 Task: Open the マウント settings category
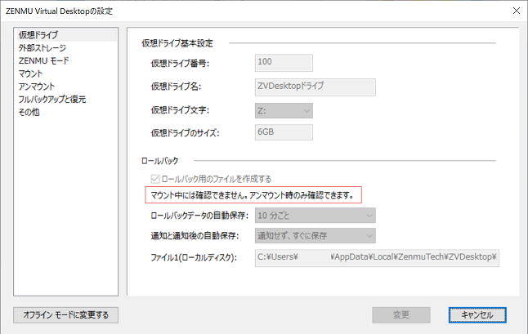[x=31, y=73]
